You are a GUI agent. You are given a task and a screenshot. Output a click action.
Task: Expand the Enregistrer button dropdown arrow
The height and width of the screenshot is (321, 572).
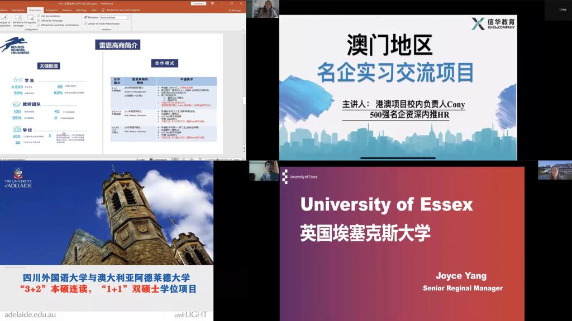point(31,27)
